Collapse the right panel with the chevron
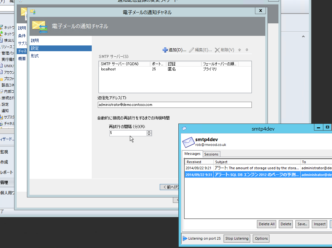 point(303,36)
